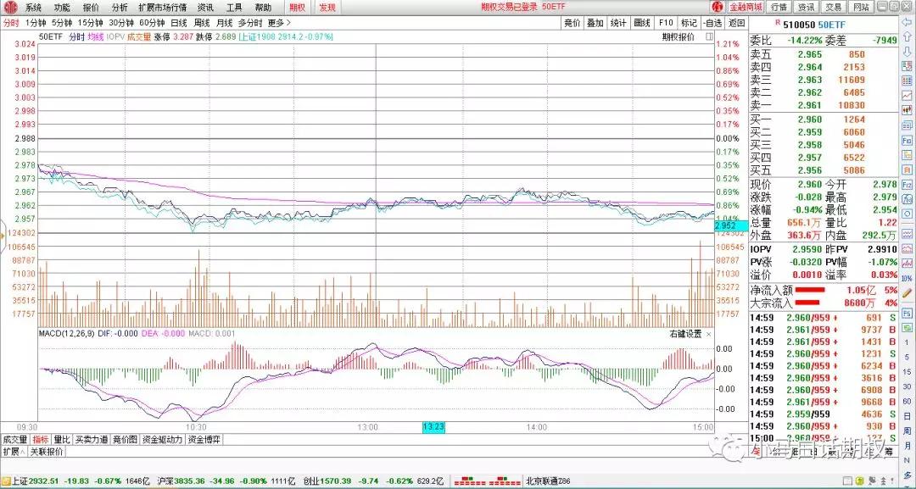Click the 画线 drawing button

pos(641,23)
